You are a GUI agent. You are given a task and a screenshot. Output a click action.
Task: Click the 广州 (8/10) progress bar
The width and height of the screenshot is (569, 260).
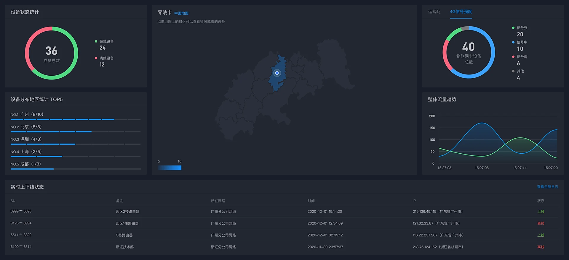[75, 119]
